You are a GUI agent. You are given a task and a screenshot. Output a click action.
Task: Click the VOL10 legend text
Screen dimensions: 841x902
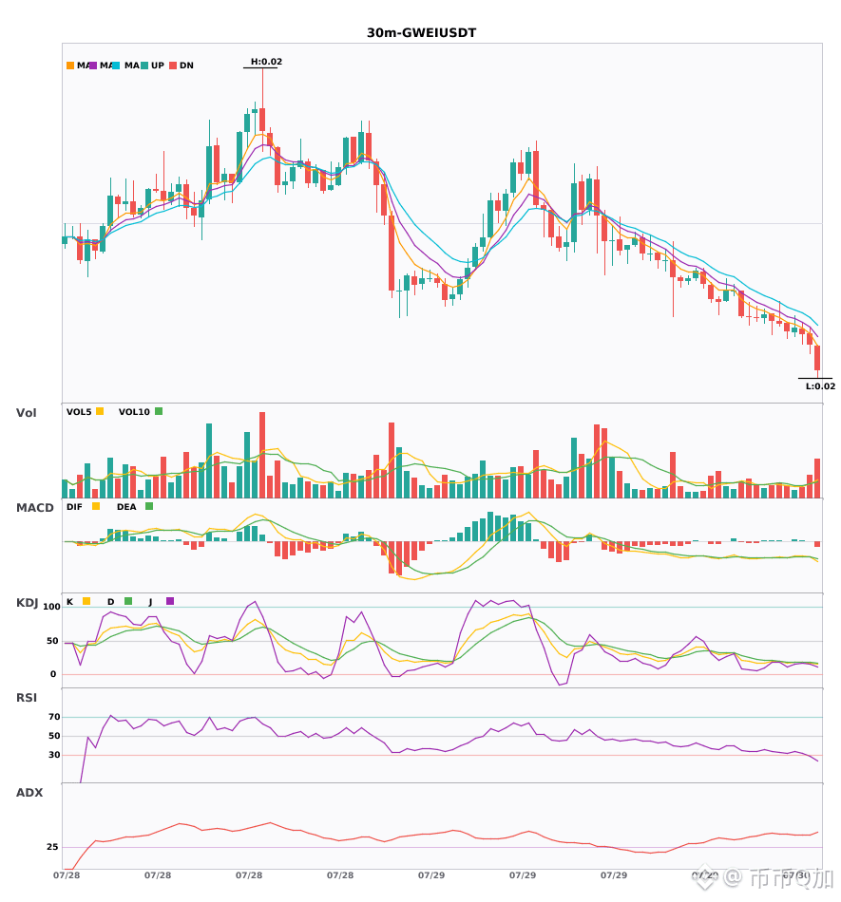(x=134, y=412)
